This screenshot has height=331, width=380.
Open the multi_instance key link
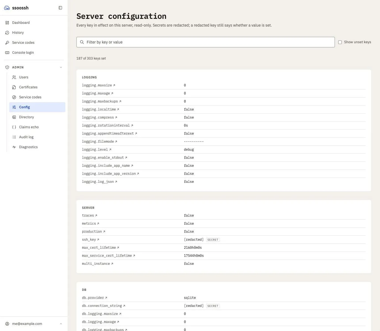[97, 264]
